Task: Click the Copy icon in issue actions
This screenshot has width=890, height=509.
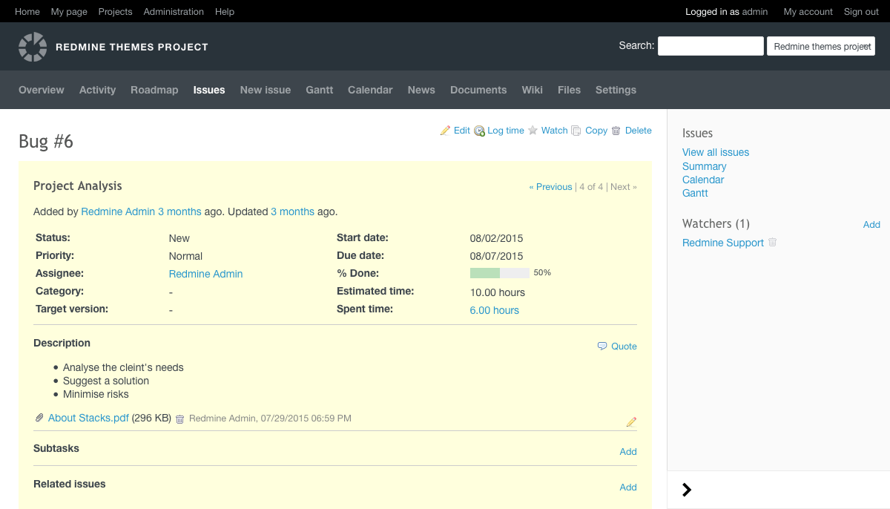Action: (576, 131)
